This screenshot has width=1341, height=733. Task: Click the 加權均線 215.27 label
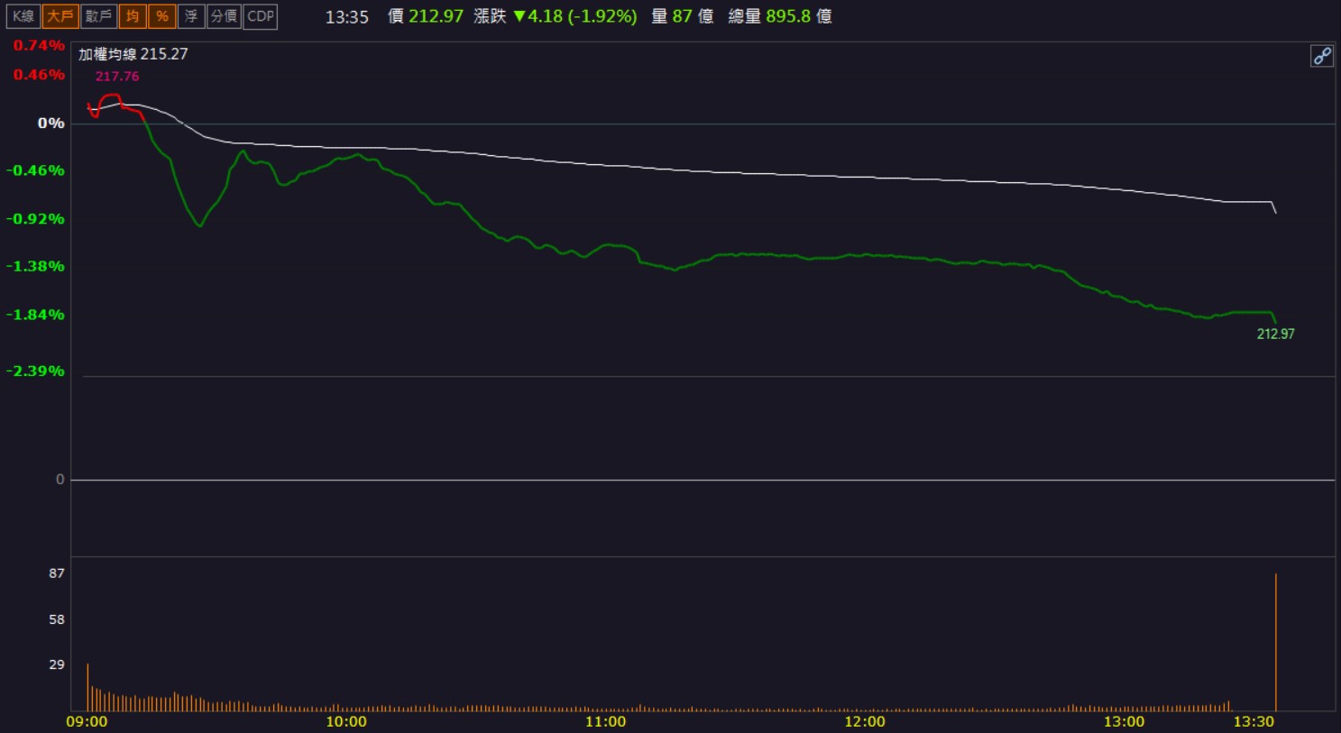133,54
